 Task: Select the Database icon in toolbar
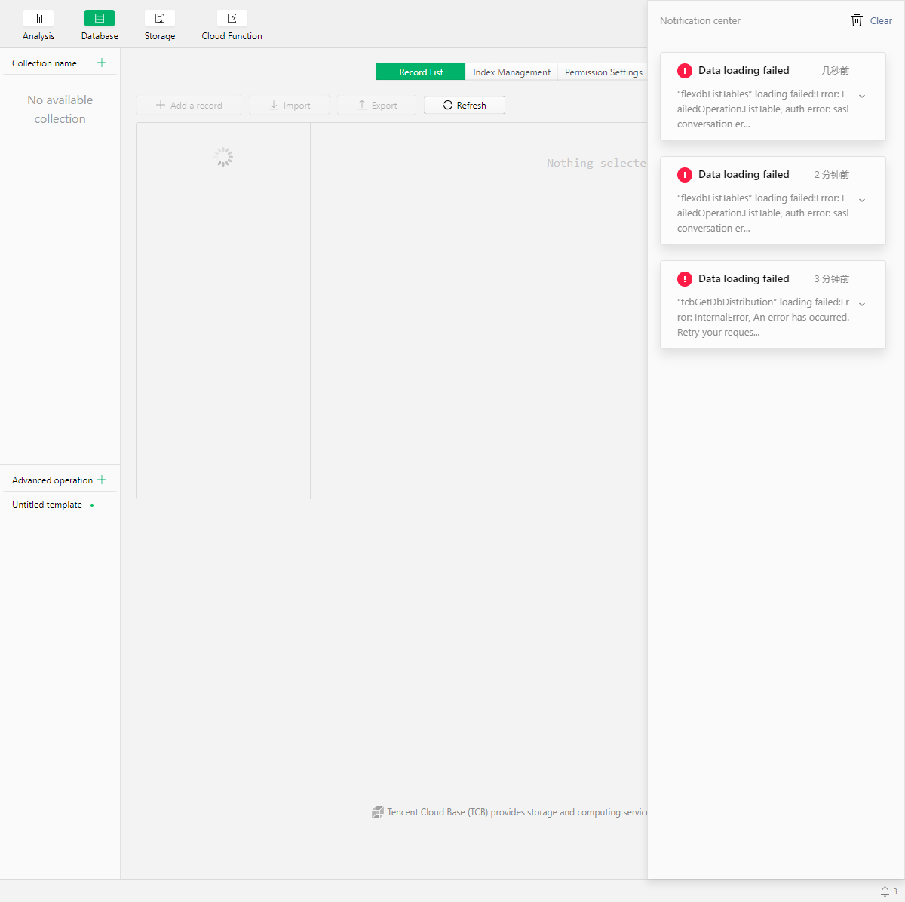click(x=100, y=18)
